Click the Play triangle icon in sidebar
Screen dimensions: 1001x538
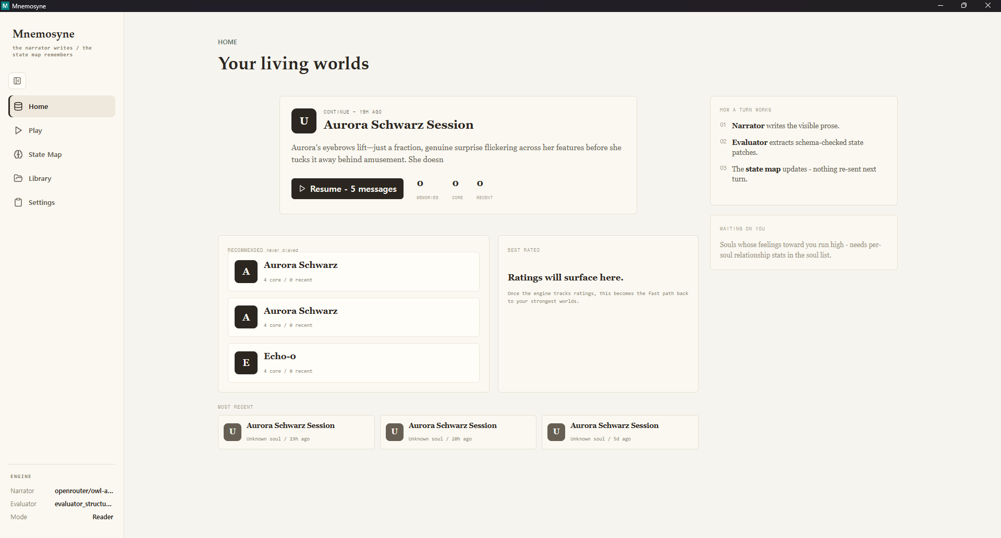coord(18,130)
